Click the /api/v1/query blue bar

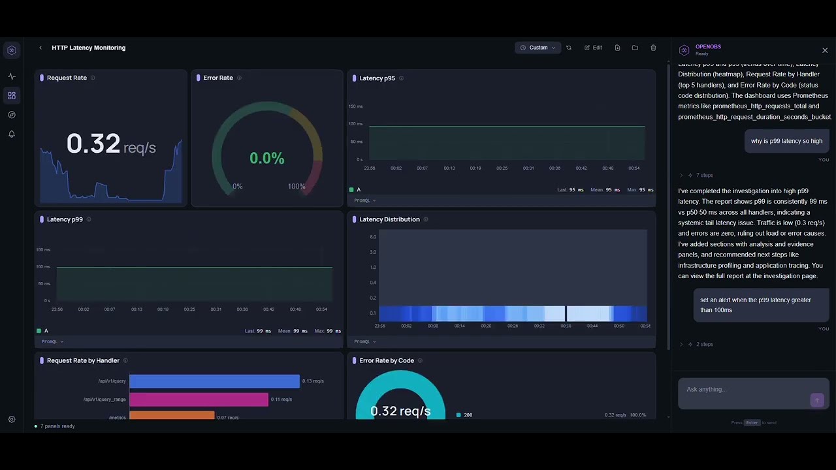pyautogui.click(x=214, y=381)
